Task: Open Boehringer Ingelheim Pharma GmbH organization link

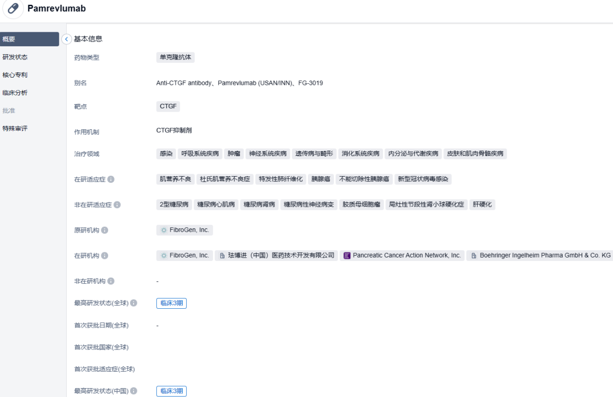Action: 540,256
